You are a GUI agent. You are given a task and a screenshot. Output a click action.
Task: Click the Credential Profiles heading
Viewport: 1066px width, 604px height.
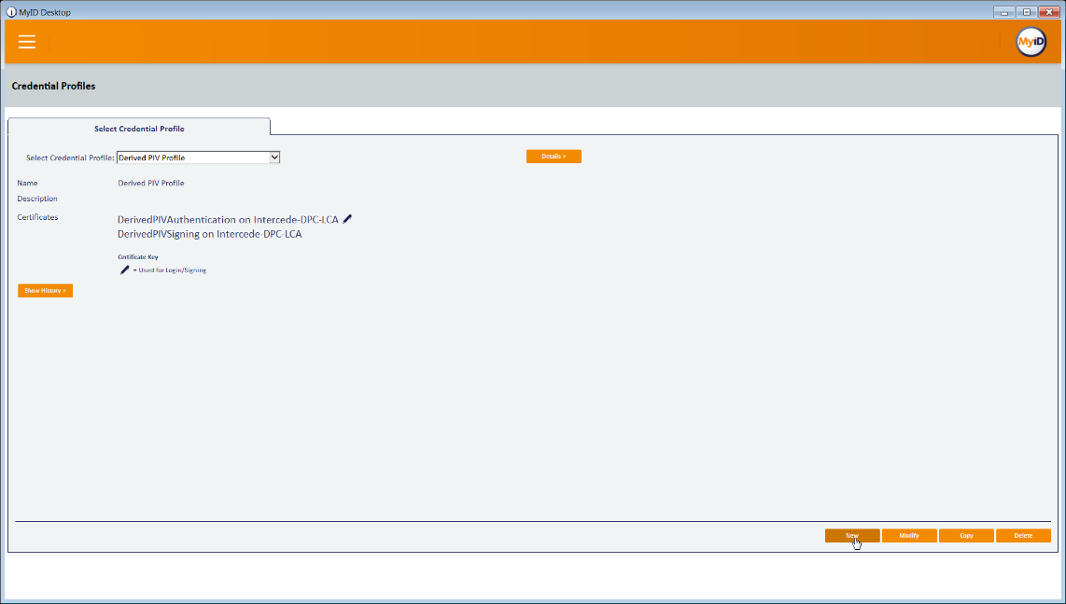click(x=54, y=86)
